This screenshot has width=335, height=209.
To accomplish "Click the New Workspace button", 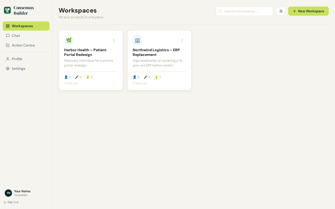I will (x=308, y=11).
